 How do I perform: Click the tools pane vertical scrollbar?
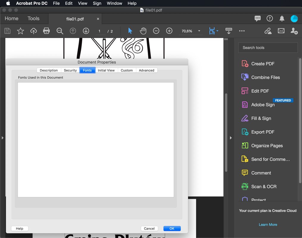300,121
